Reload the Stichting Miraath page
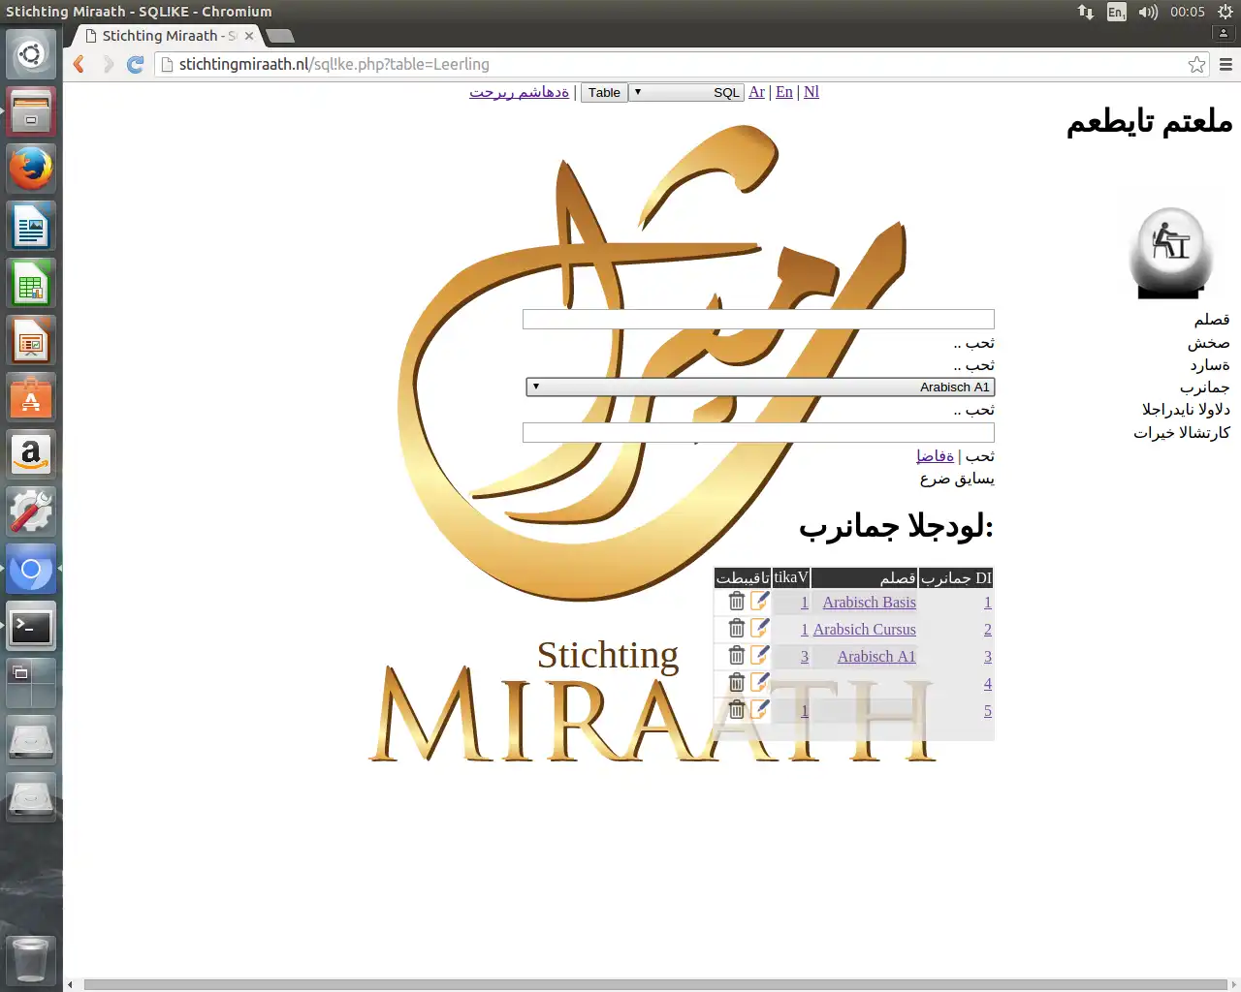The height and width of the screenshot is (992, 1241). pyautogui.click(x=136, y=64)
